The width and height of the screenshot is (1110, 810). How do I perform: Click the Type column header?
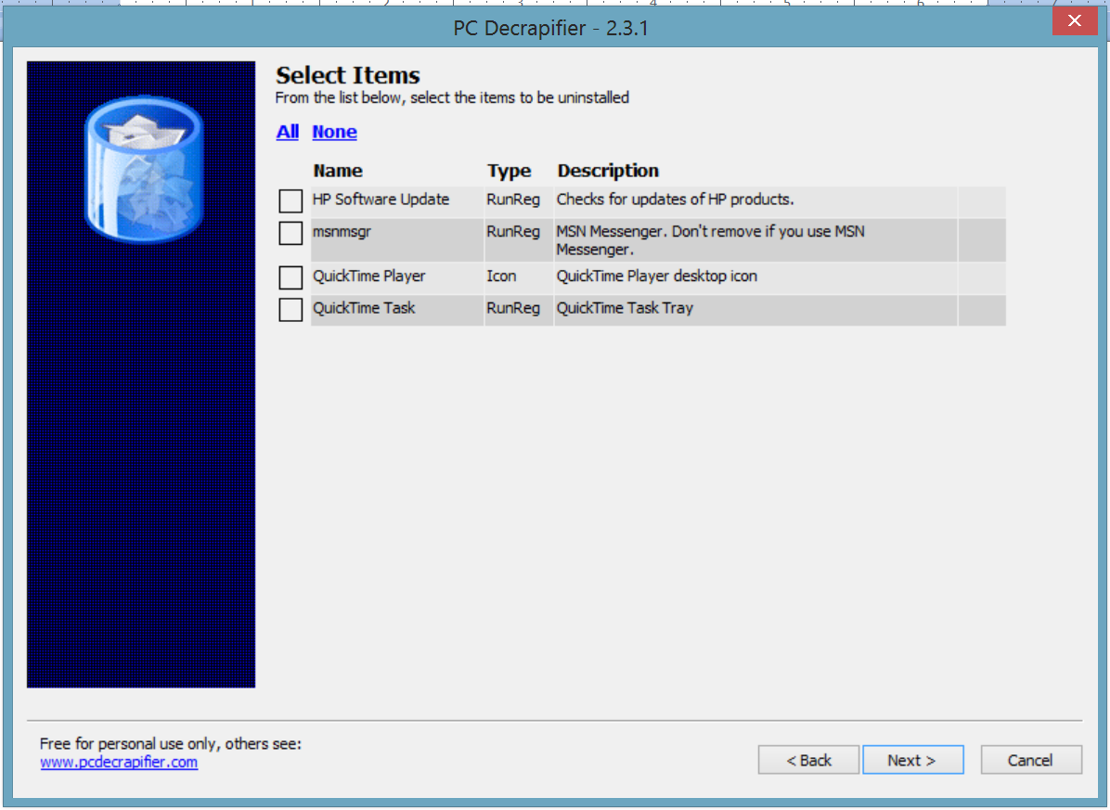pos(509,172)
